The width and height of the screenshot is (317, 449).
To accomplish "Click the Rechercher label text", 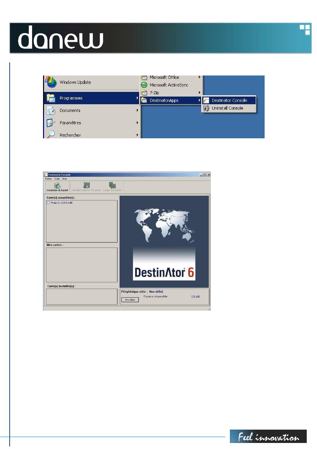I will (70, 135).
